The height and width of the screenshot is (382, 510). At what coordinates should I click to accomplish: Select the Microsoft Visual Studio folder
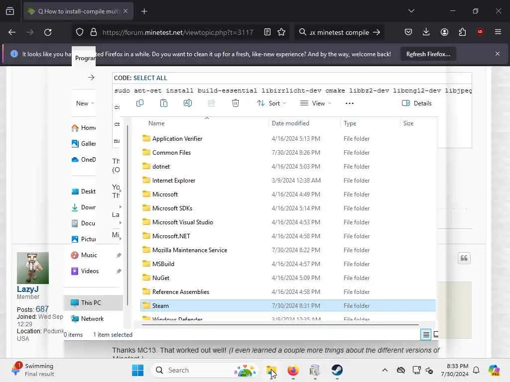(288, 222)
